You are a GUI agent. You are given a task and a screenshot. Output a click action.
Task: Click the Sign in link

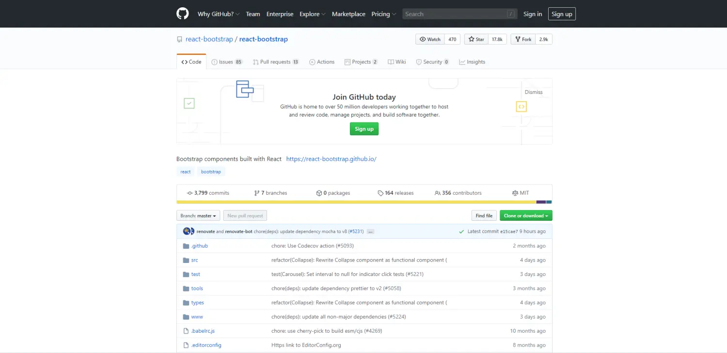point(533,14)
